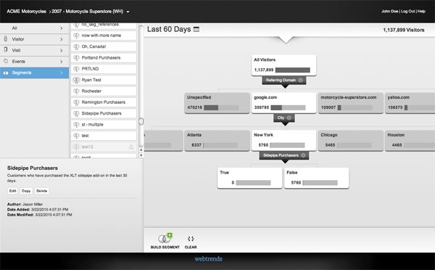Remove the City split via its circle icon
Image resolution: width=435 pixels, height=270 pixels.
click(289, 118)
